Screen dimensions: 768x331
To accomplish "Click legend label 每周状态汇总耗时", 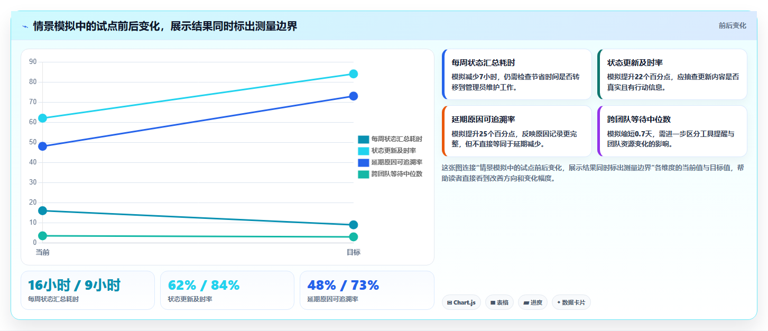I will [x=396, y=139].
